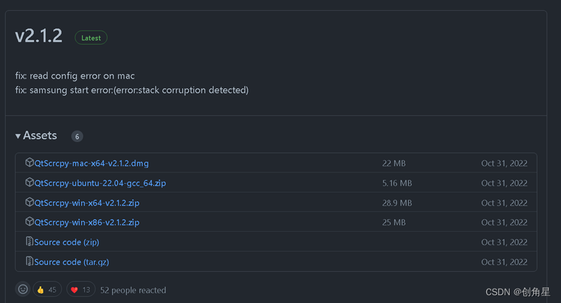Click package icon beside QtScrcpy-win-x64-v2.1.2.zip
The height and width of the screenshot is (303, 561).
click(x=29, y=202)
